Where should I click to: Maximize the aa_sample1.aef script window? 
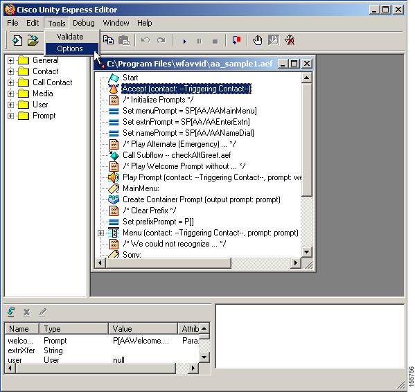coord(294,64)
